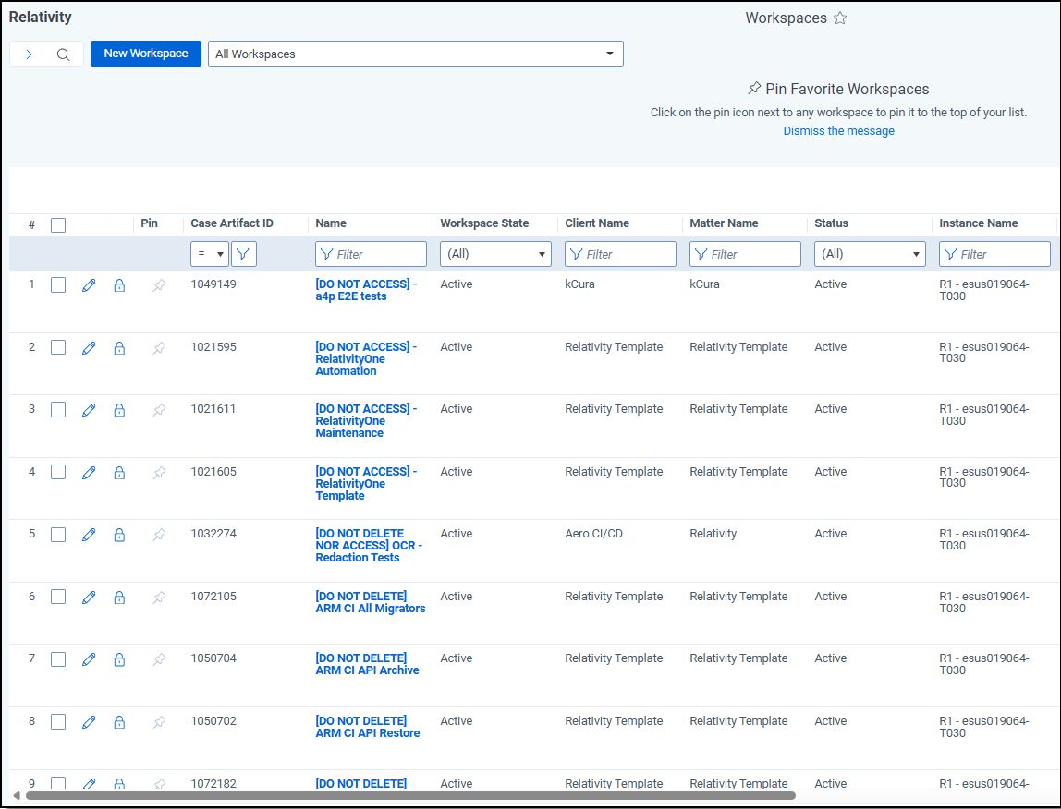Click the lock icon for workspace 1050704
1061x809 pixels.
[x=119, y=658]
